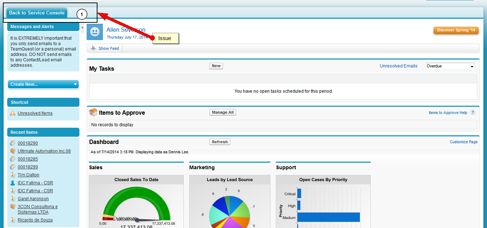Click the case icon next to 00018299
The image size is (487, 228).
pos(13,167)
